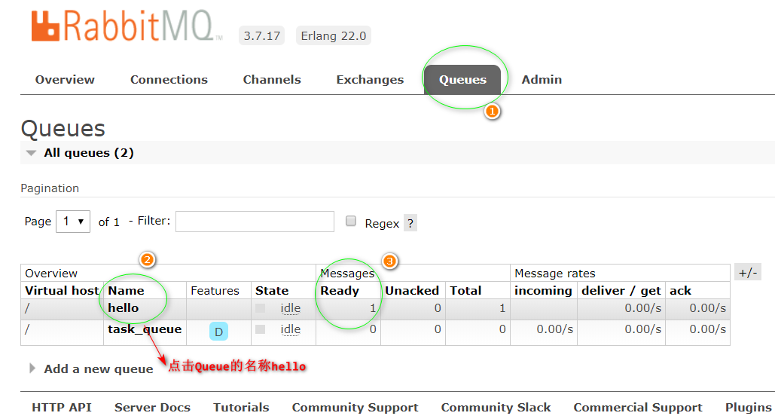The height and width of the screenshot is (419, 775).
Task: Sort by the Virtual host column header
Action: (62, 290)
